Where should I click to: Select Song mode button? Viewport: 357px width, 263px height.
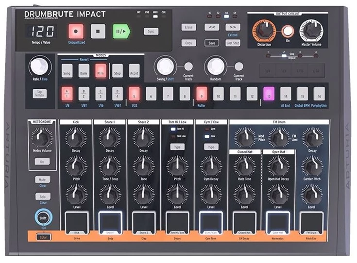[67, 71]
